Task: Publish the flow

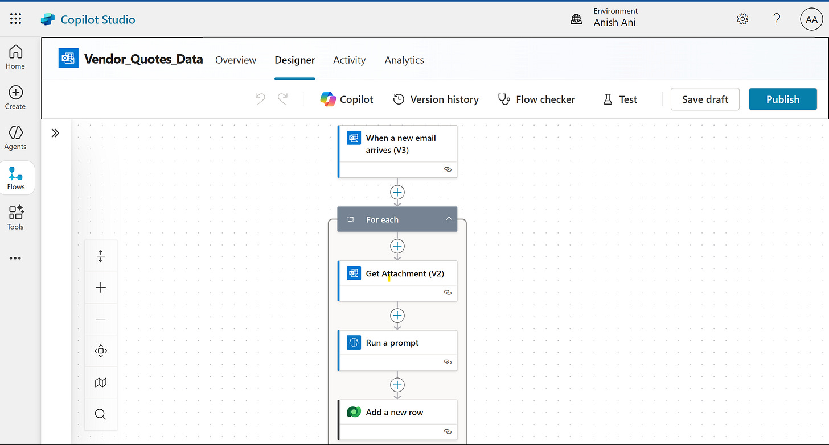Action: (783, 99)
